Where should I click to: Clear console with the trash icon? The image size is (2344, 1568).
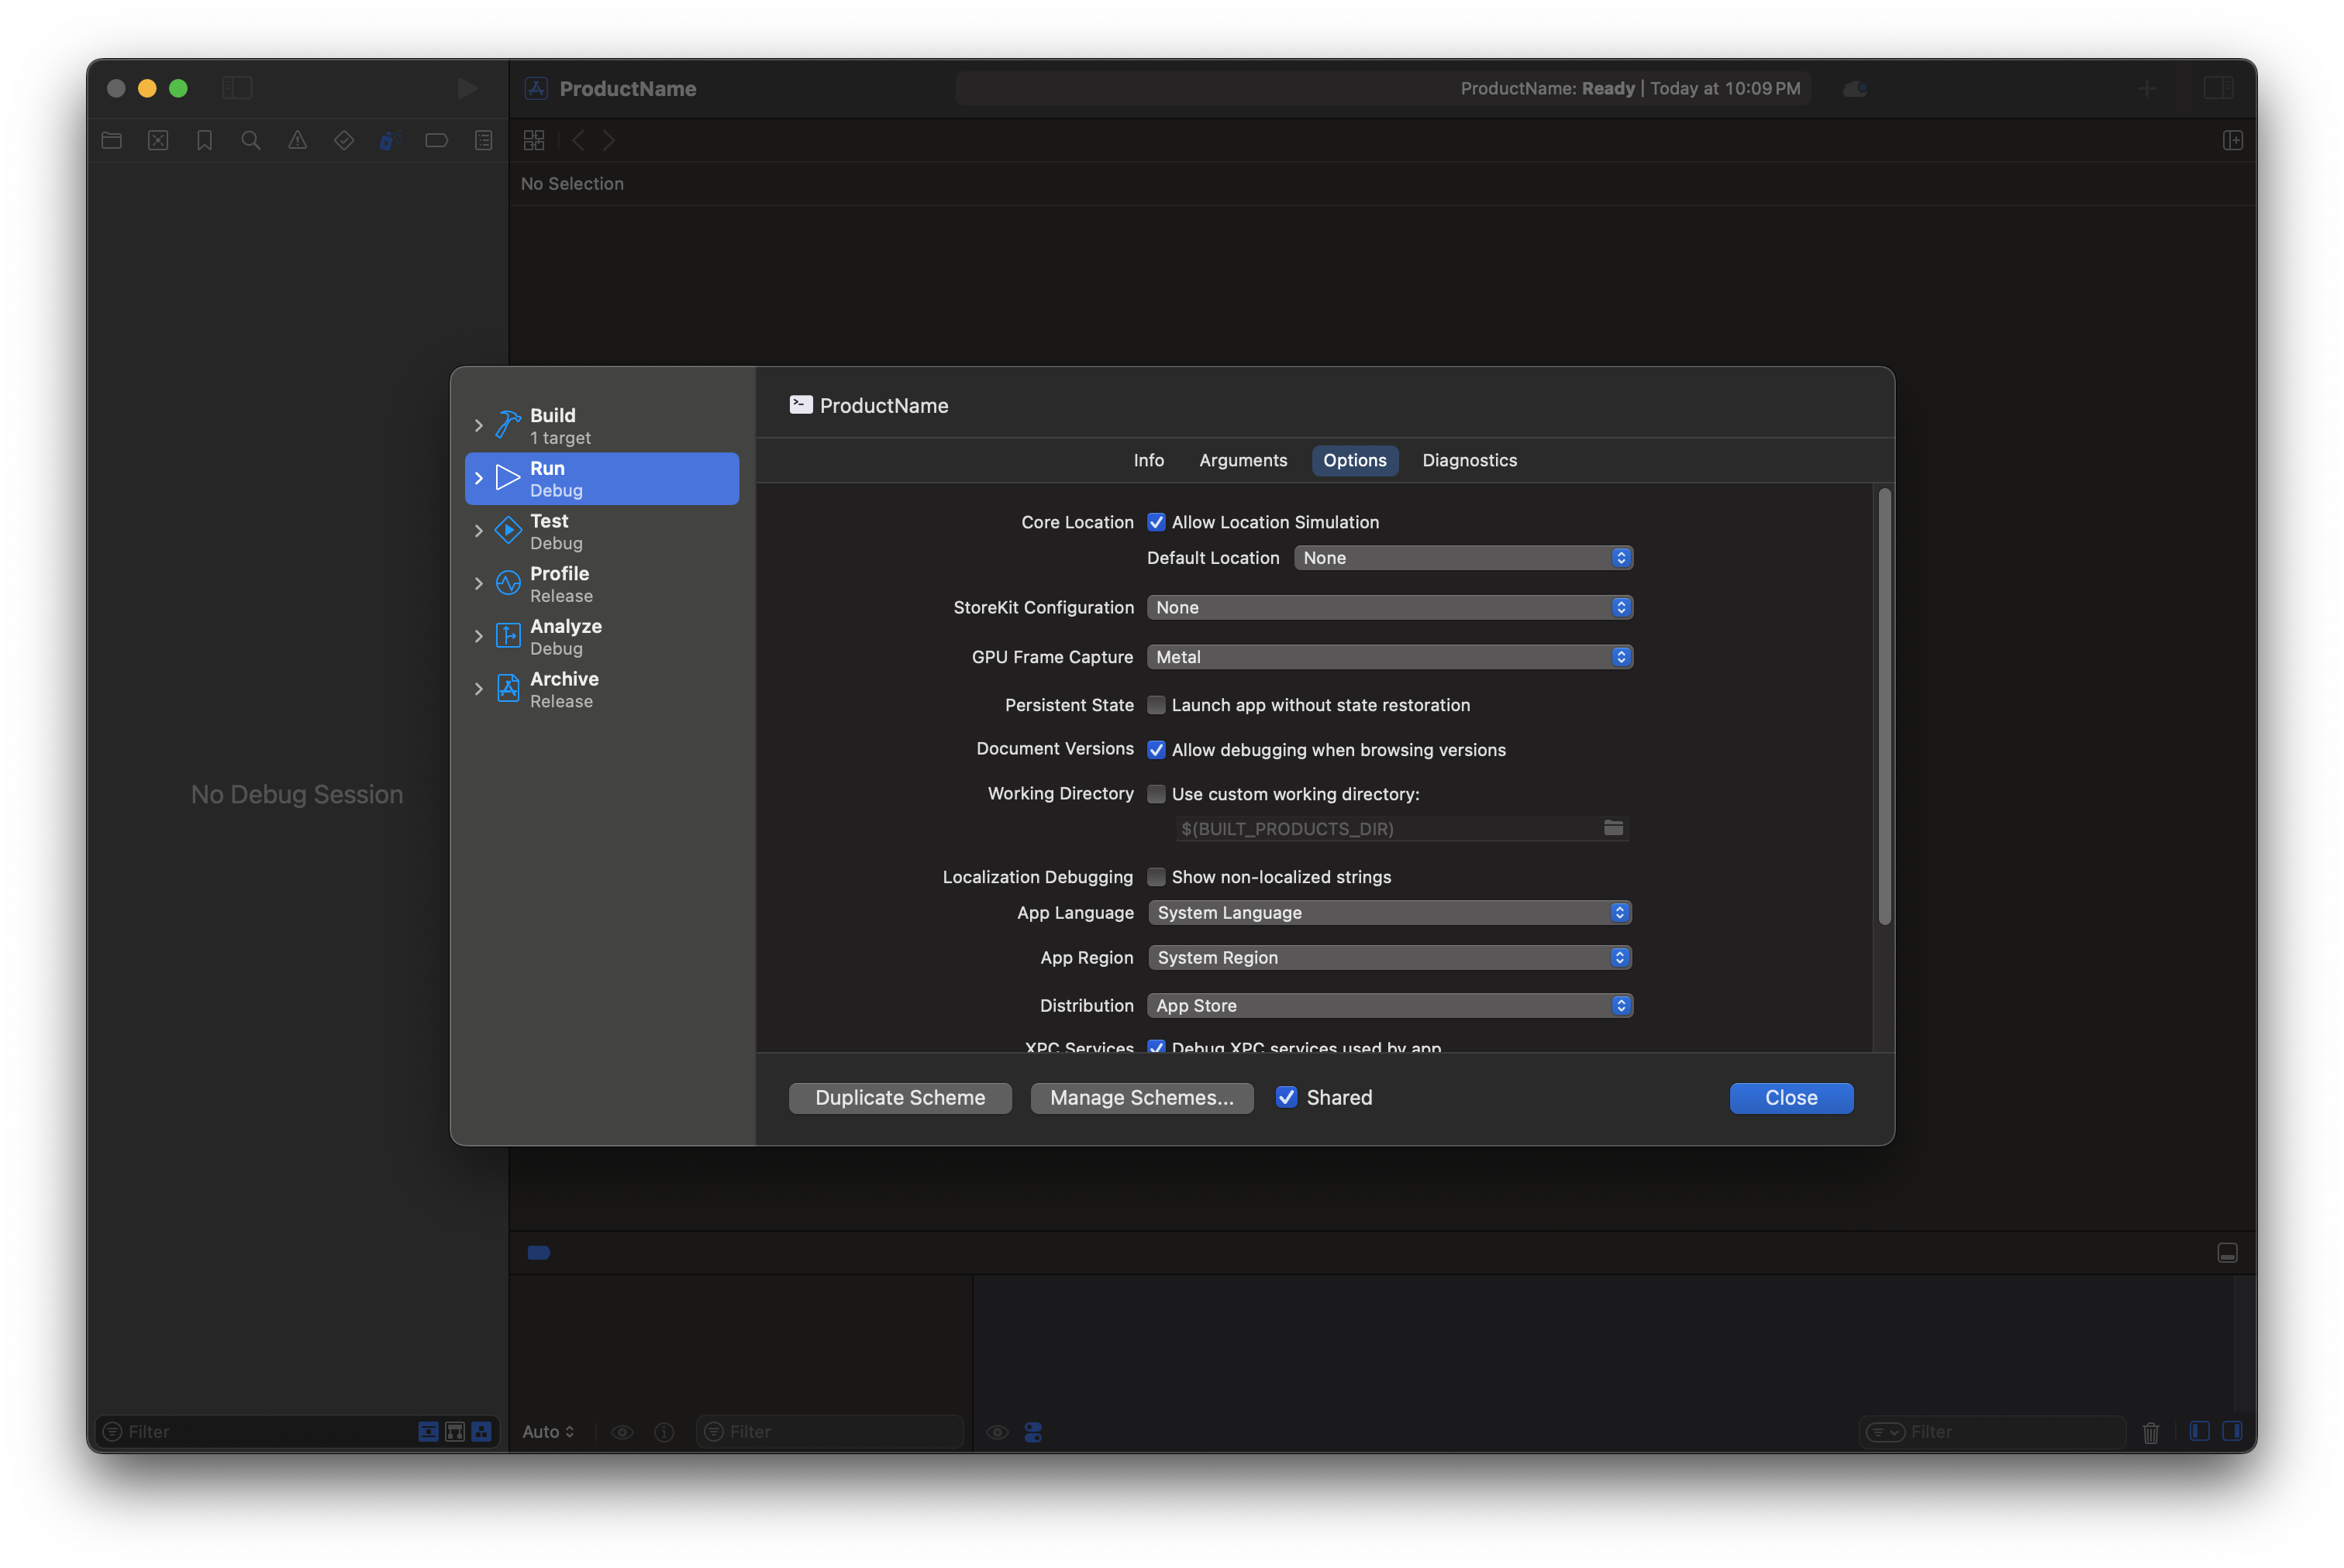2150,1432
